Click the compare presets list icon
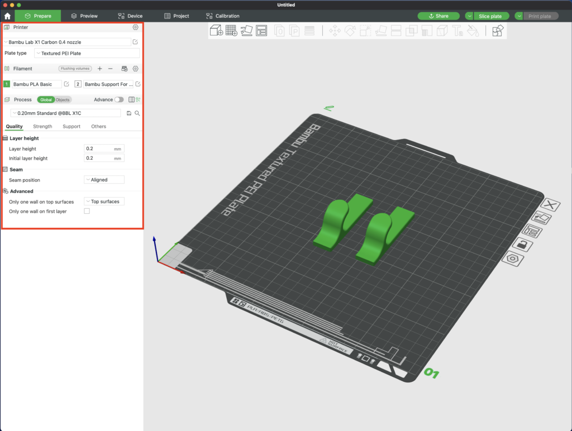The height and width of the screenshot is (431, 572). point(131,99)
